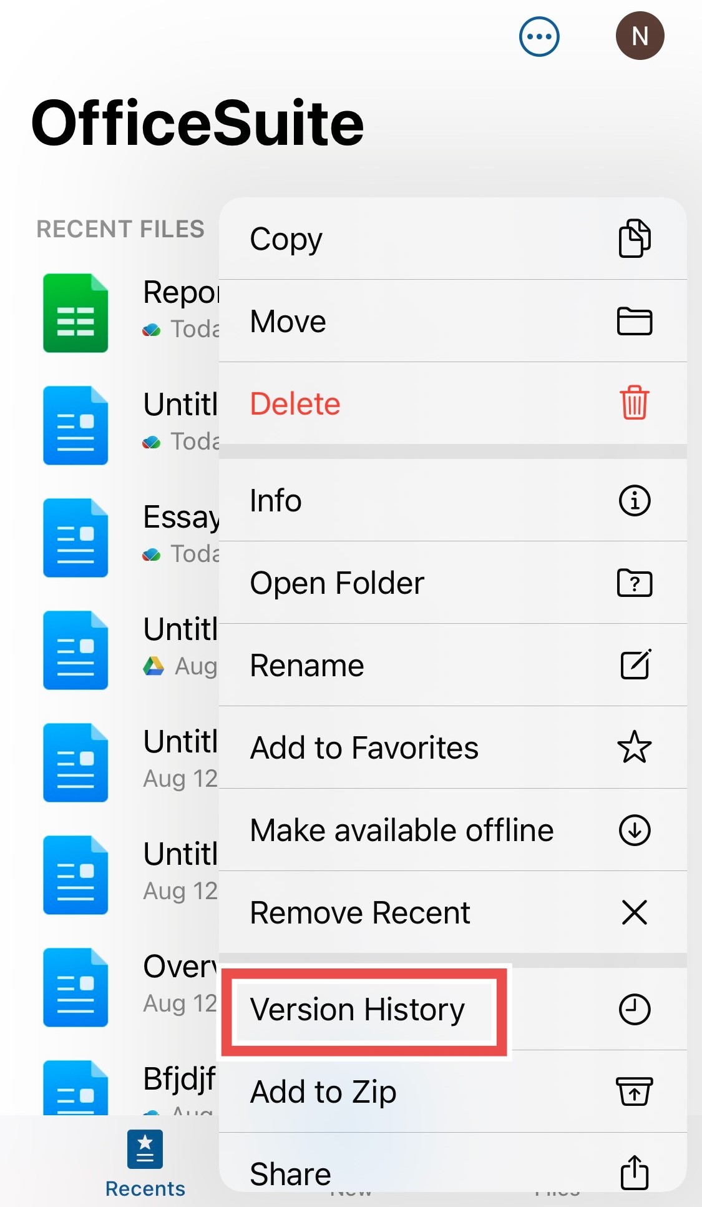Image resolution: width=702 pixels, height=1207 pixels.
Task: Tap the offline download arrow icon
Action: pos(635,830)
